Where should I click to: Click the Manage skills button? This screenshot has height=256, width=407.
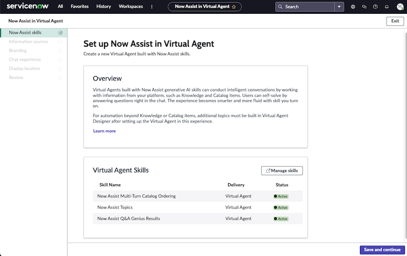(x=282, y=170)
